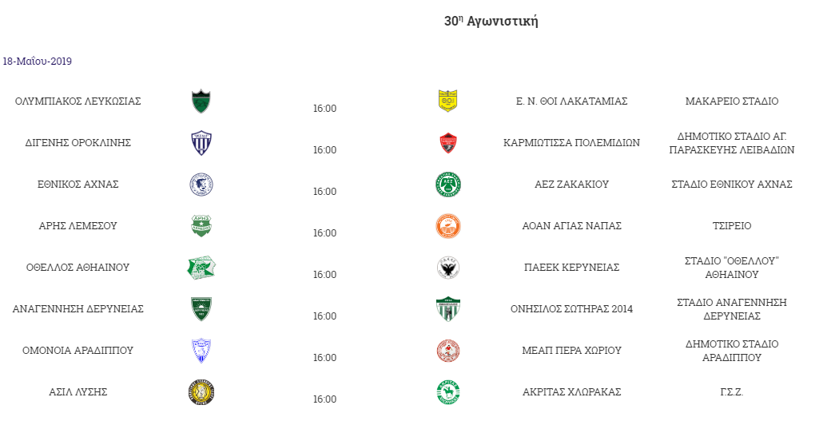
Task: Click the Ονήσιλος Σωτήρας 2014 striped crest
Action: click(447, 309)
